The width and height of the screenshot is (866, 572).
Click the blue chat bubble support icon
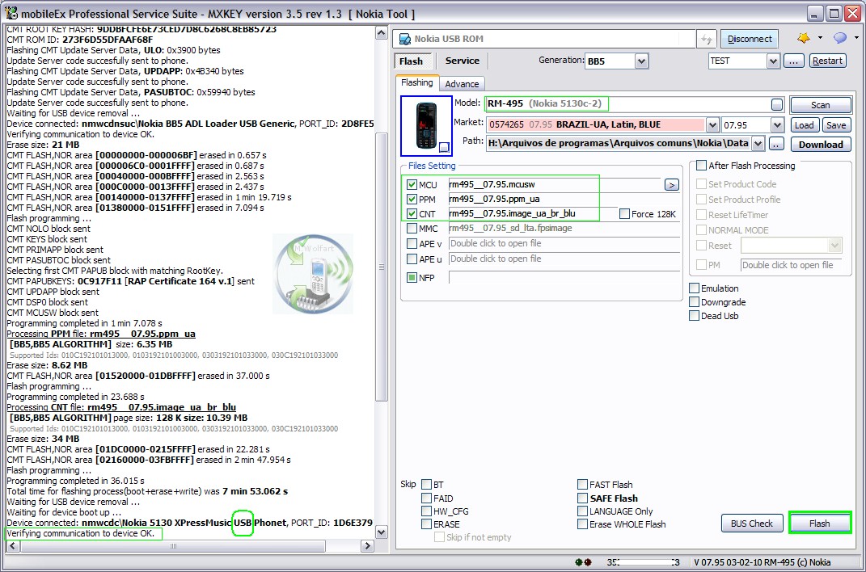[840, 37]
